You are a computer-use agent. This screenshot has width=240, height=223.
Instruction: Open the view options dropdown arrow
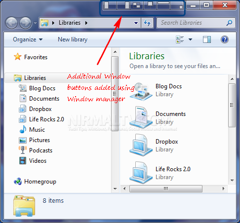click(190, 39)
